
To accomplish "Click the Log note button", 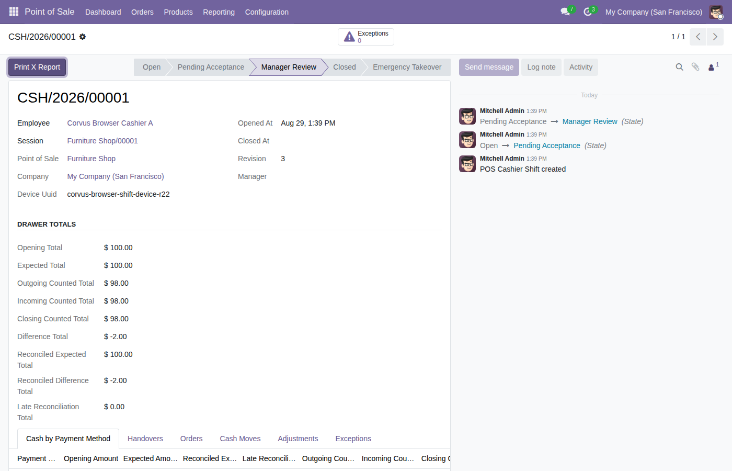I will coord(541,67).
